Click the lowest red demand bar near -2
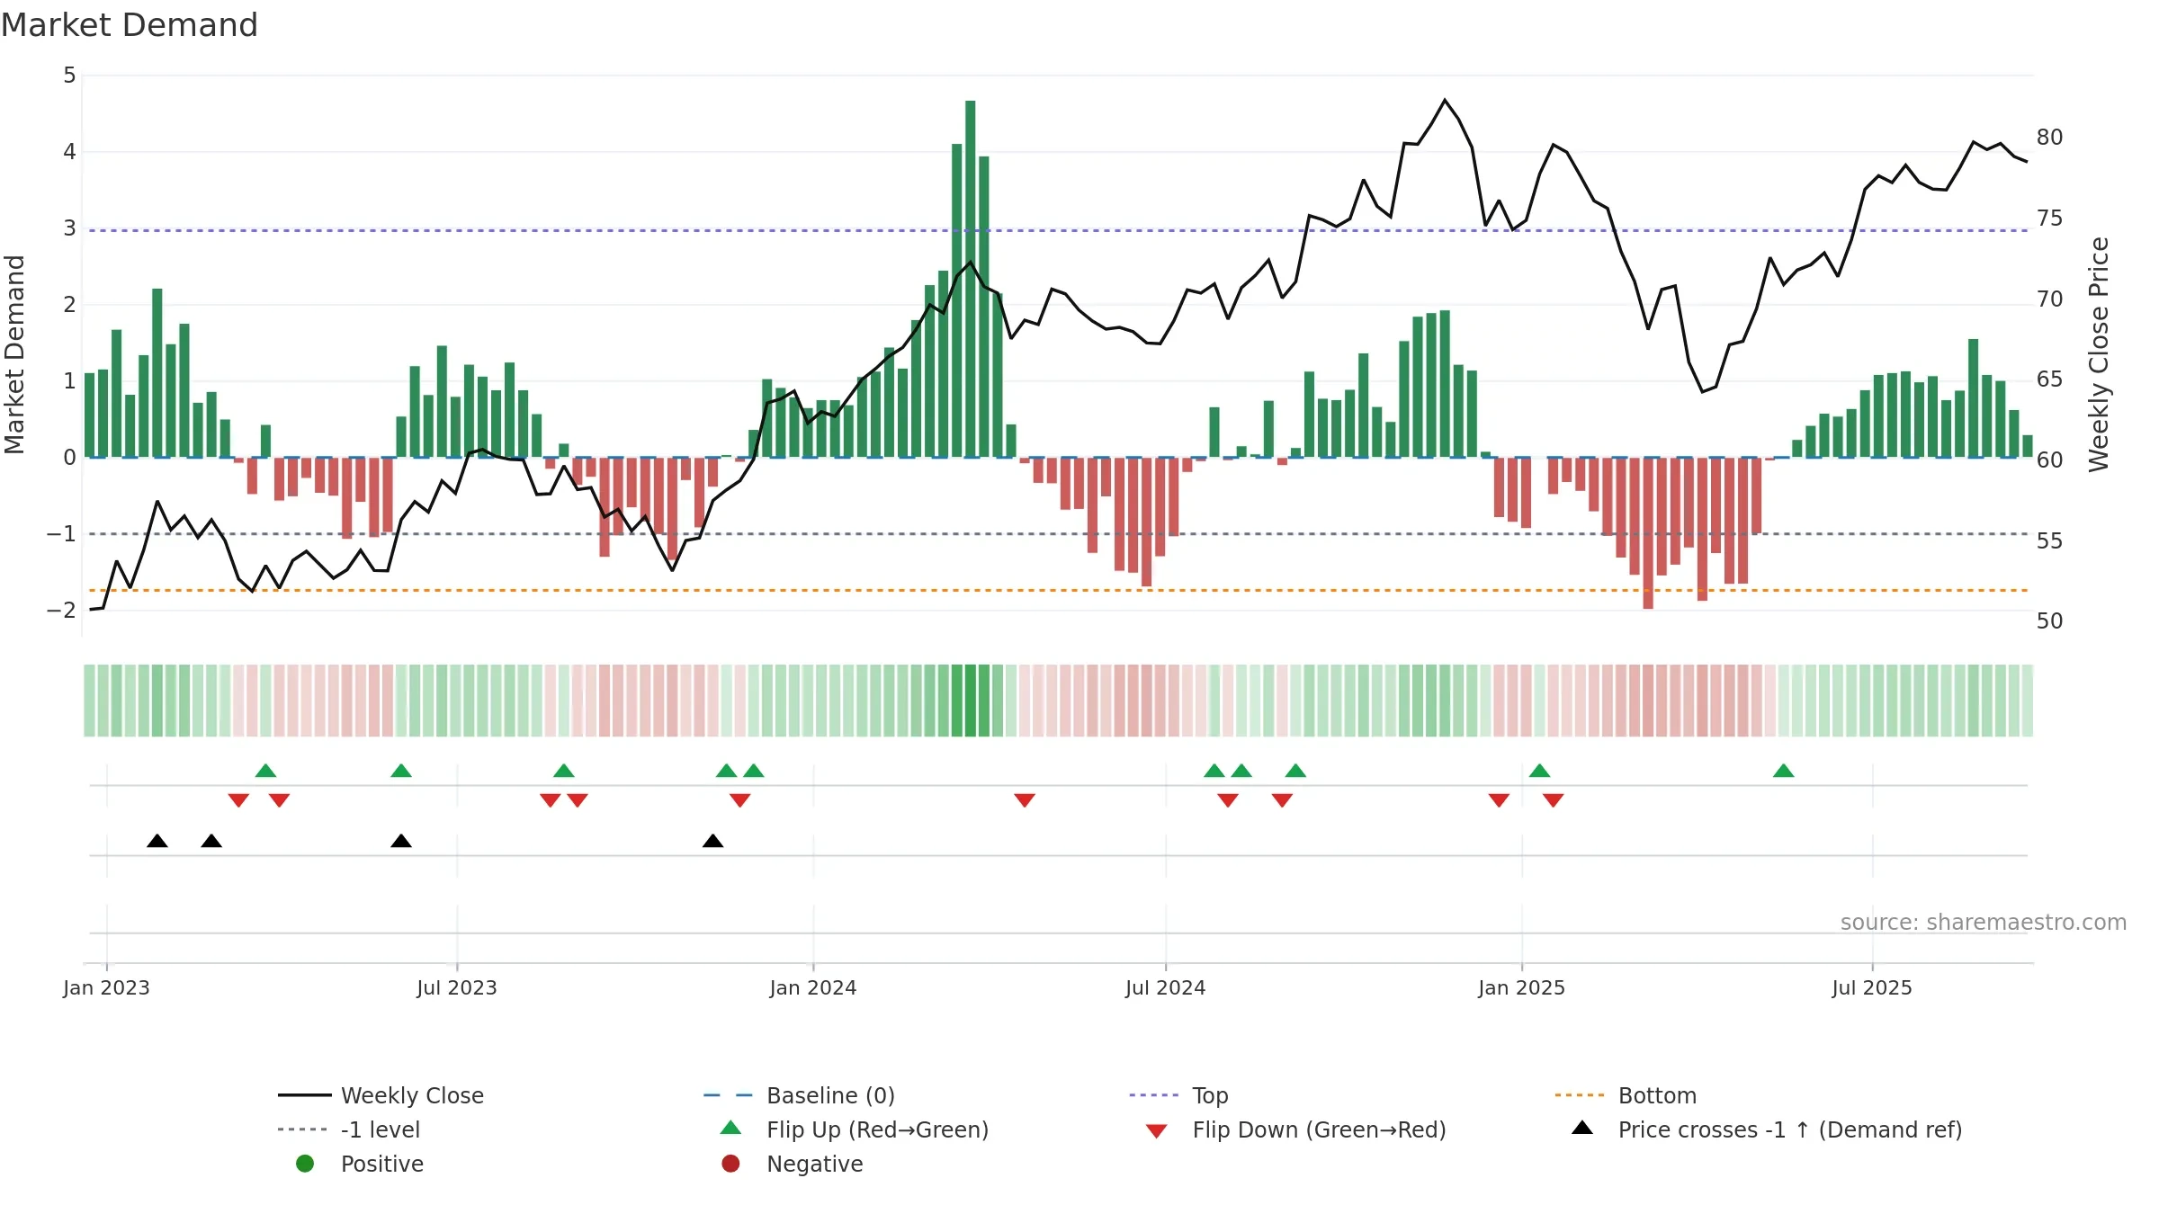The image size is (2159, 1214). (x=1648, y=533)
